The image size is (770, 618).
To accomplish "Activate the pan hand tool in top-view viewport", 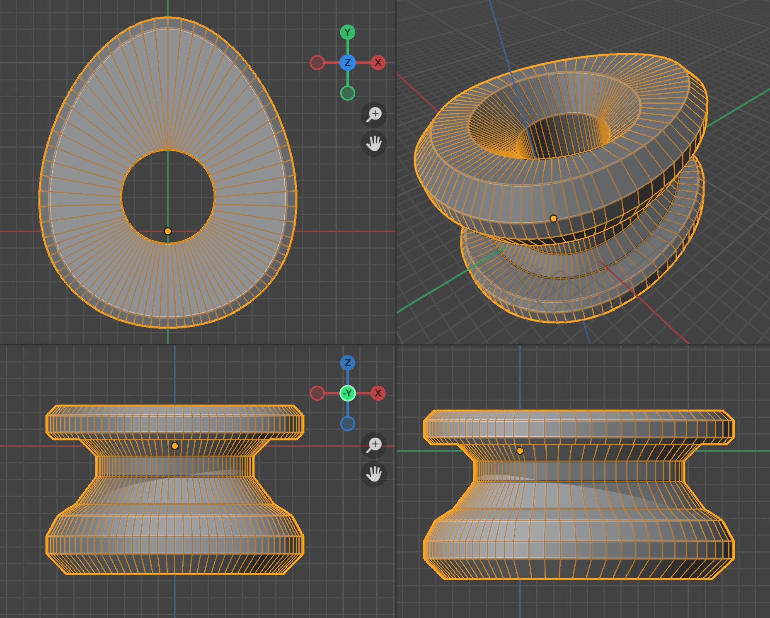I will tap(374, 144).
